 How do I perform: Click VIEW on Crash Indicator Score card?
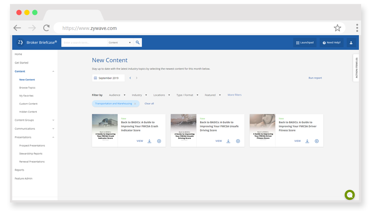[140, 141]
